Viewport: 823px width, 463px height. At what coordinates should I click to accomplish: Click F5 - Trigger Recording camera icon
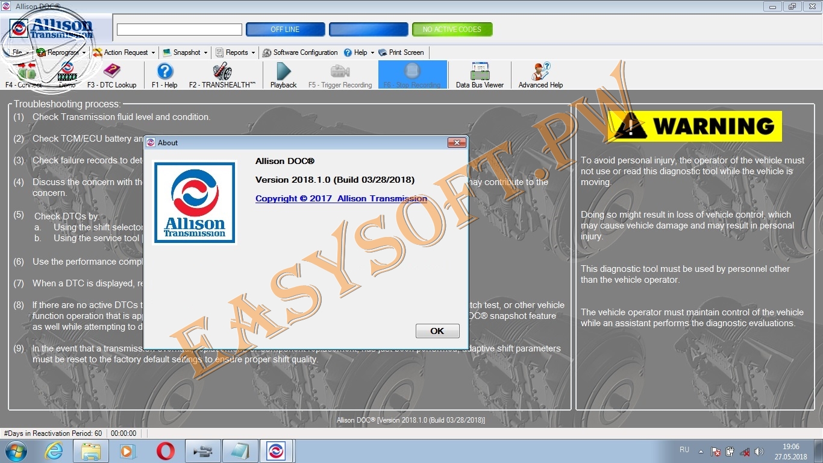340,75
